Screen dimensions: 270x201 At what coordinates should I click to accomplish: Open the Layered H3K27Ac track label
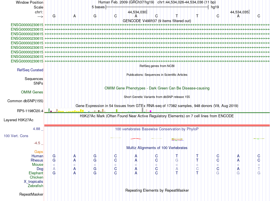18,120
